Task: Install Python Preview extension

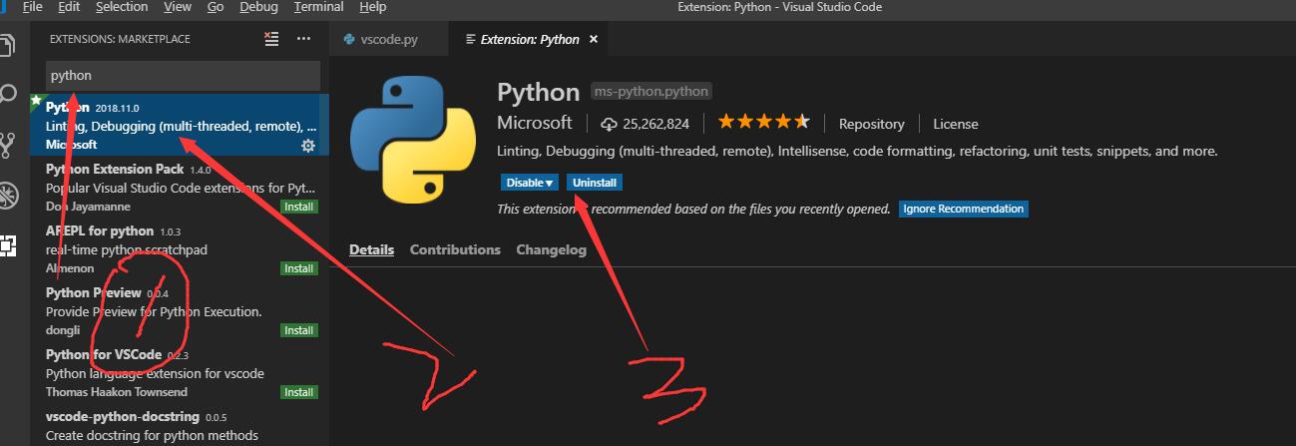Action: pos(298,330)
